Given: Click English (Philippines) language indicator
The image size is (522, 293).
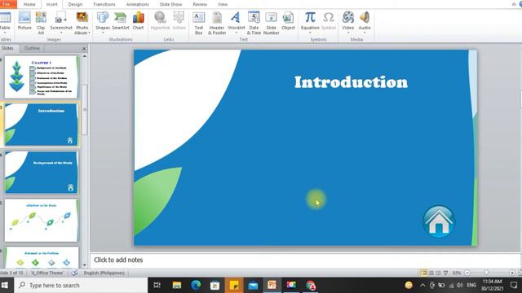Looking at the screenshot, I should pyautogui.click(x=104, y=273).
